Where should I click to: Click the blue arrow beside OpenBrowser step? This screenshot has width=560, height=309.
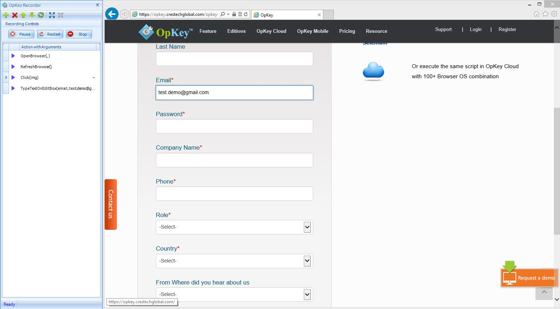point(13,56)
